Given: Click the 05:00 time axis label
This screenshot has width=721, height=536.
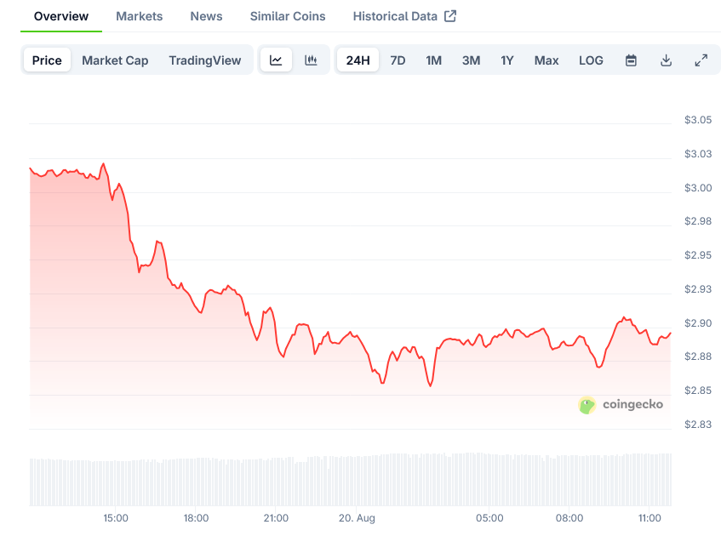Looking at the screenshot, I should [x=489, y=518].
